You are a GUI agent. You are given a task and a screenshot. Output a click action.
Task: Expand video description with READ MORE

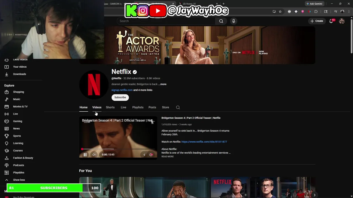click(x=167, y=156)
